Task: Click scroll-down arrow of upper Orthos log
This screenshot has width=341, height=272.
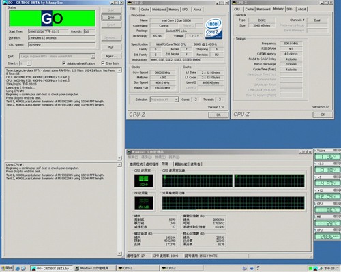Action: 119,157
